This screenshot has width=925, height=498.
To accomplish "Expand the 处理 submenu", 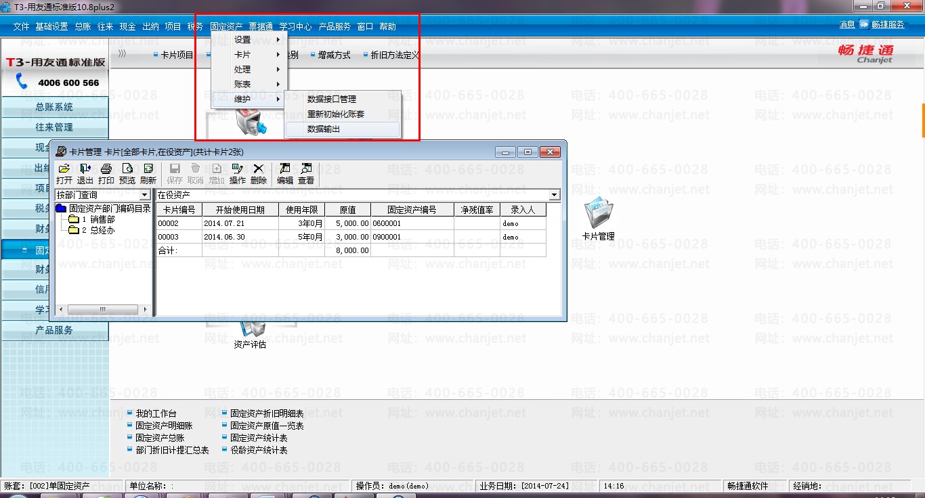I will [x=250, y=70].
